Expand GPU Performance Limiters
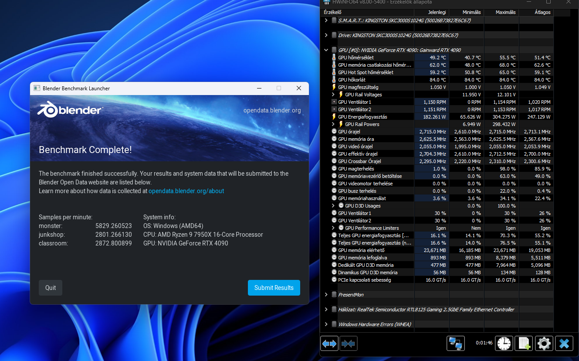Screen dimensions: 579x361 pyautogui.click(x=334, y=228)
